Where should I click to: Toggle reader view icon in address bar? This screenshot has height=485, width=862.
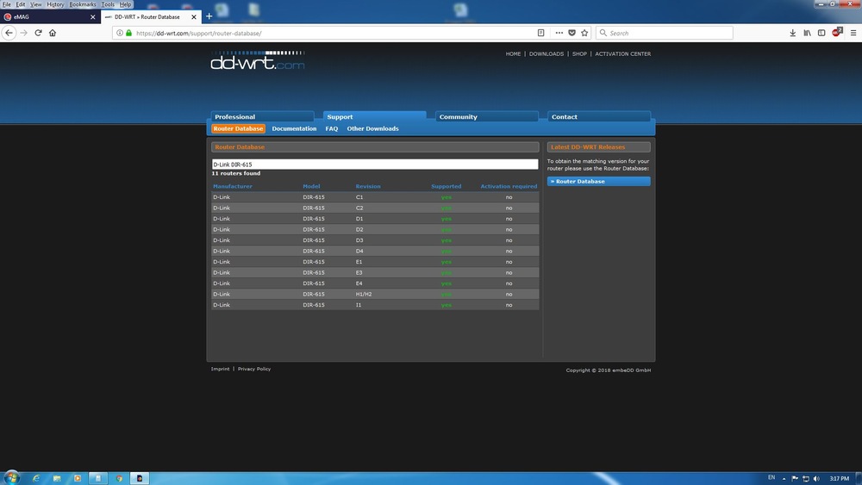point(541,33)
